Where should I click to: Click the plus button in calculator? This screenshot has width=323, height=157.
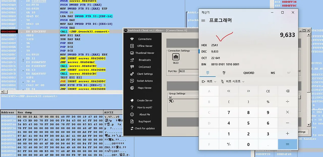tap(288, 134)
